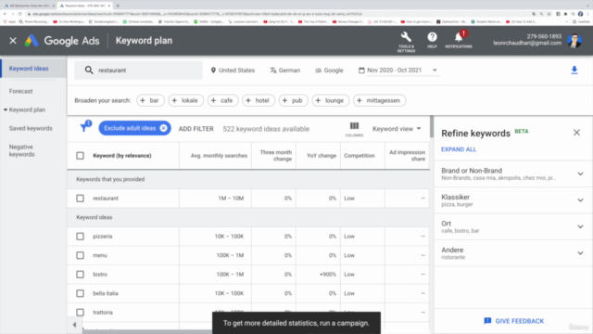This screenshot has height=334, width=593.
Task: Open the Keyword view dropdown
Action: pyautogui.click(x=397, y=129)
